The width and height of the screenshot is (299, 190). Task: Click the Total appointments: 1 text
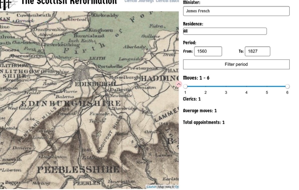204,122
